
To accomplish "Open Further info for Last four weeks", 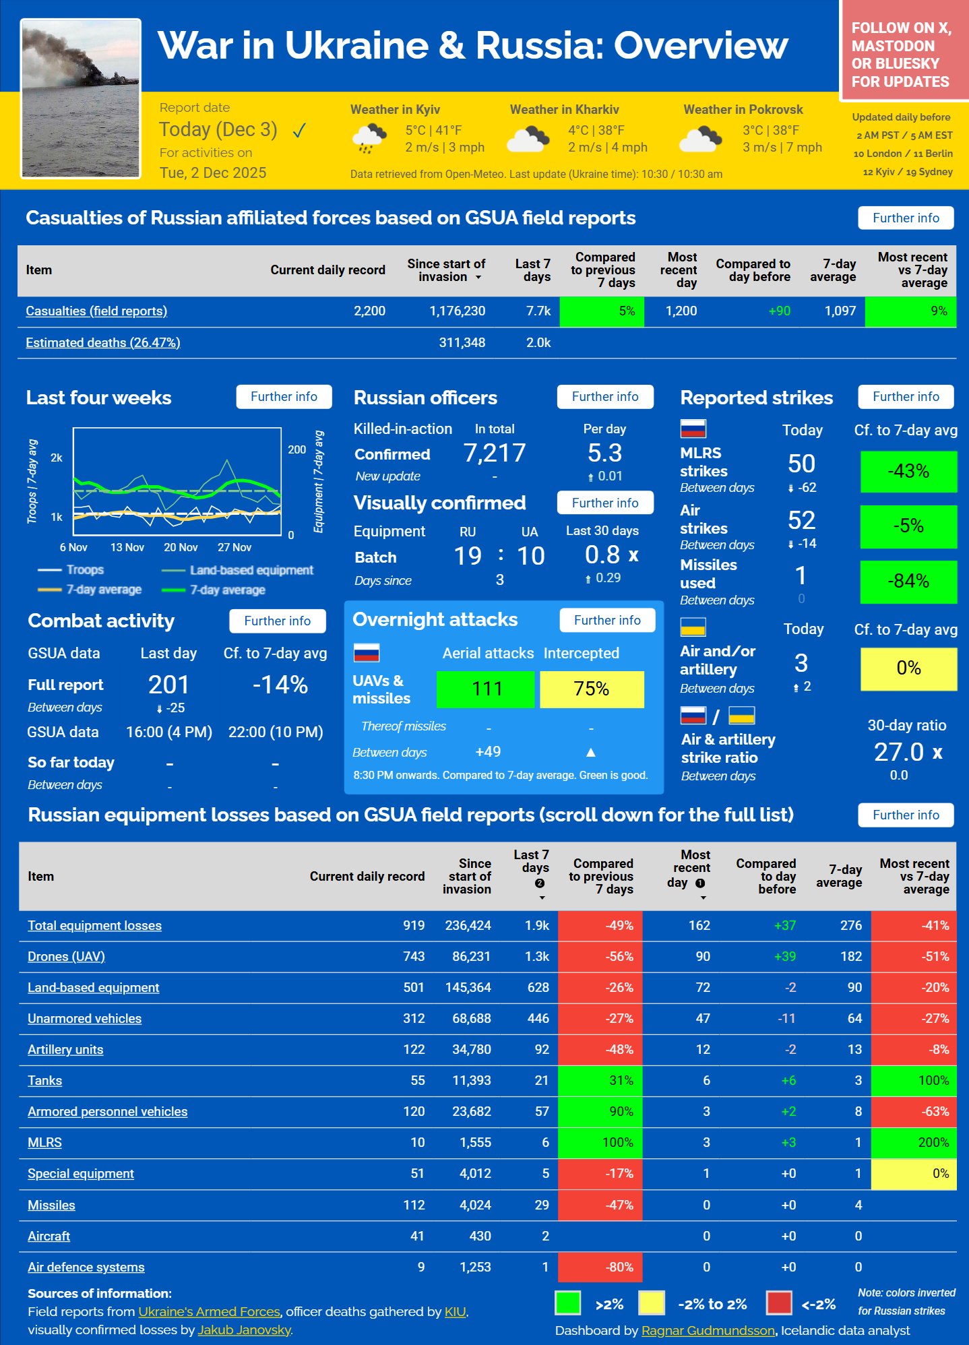I will [x=284, y=397].
